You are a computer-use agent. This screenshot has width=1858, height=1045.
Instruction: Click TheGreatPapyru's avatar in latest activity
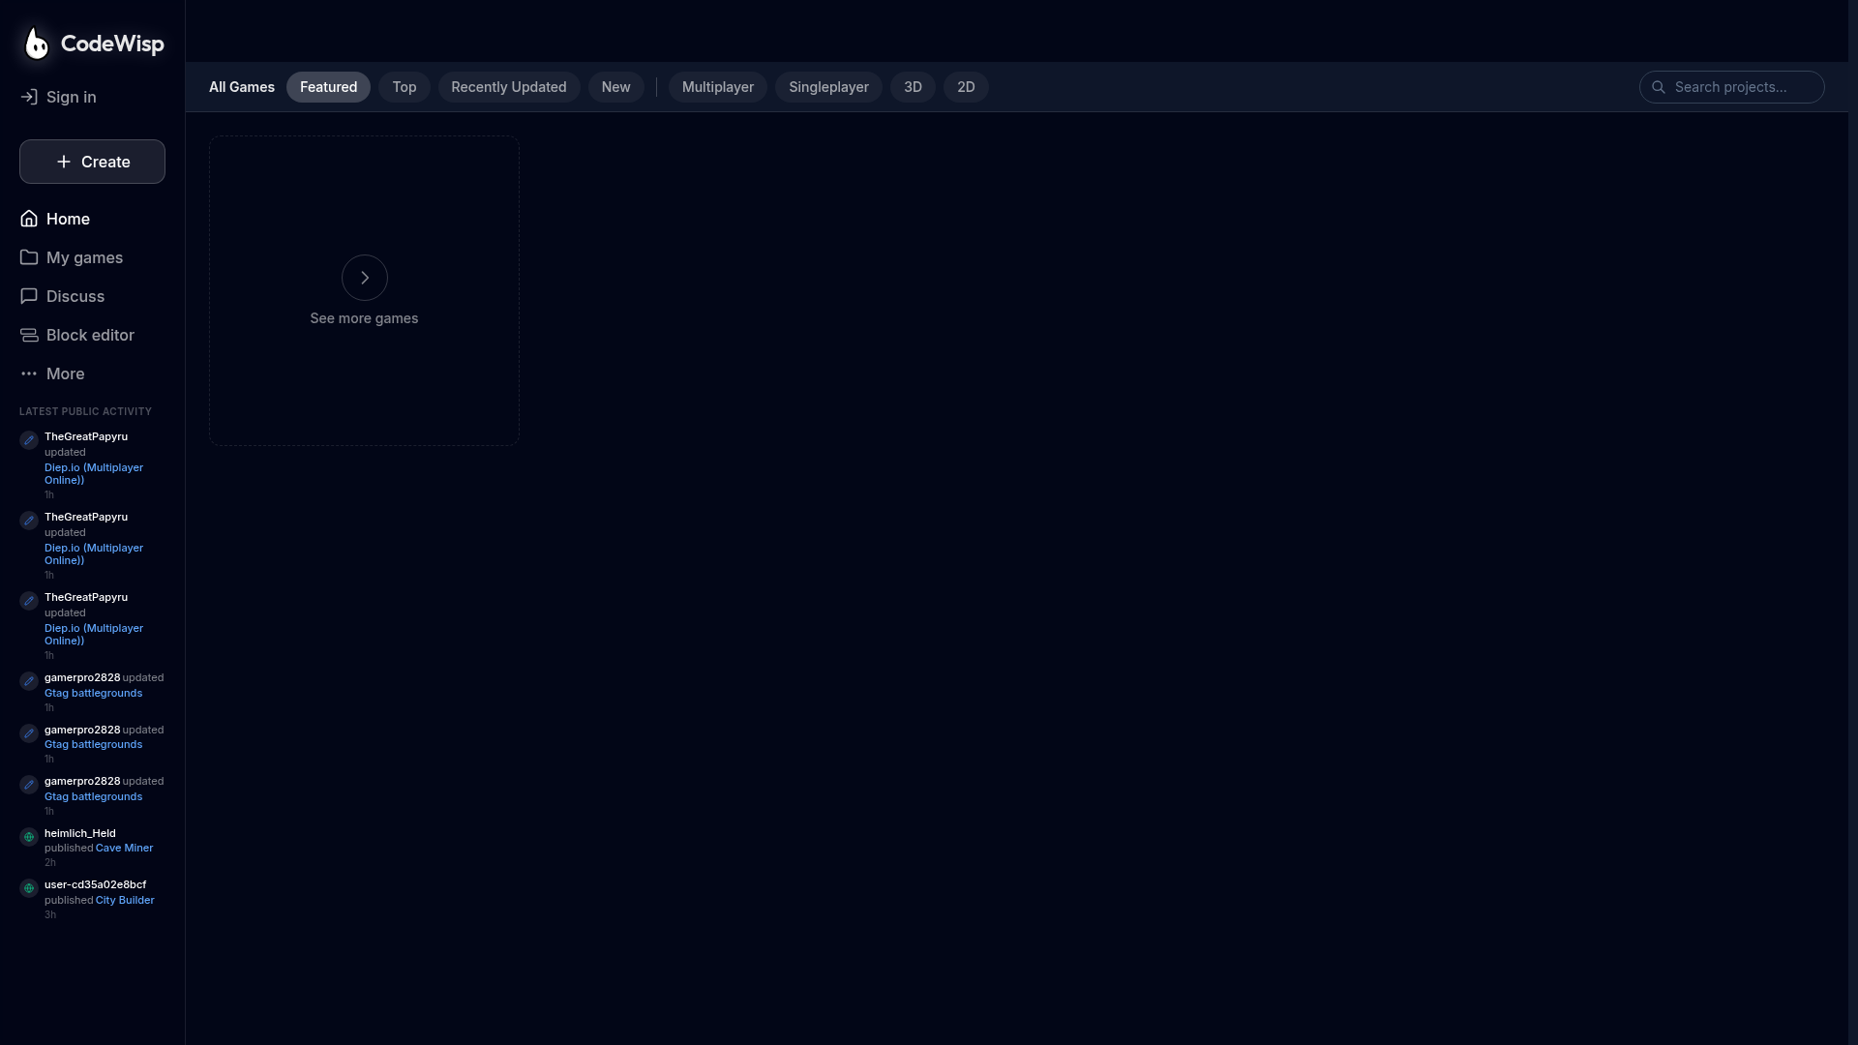pos(28,438)
